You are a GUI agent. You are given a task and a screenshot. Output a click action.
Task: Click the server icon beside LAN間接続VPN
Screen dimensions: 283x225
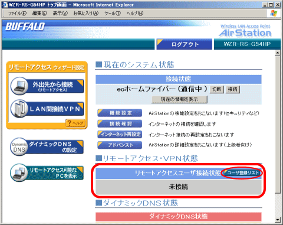tap(19, 109)
